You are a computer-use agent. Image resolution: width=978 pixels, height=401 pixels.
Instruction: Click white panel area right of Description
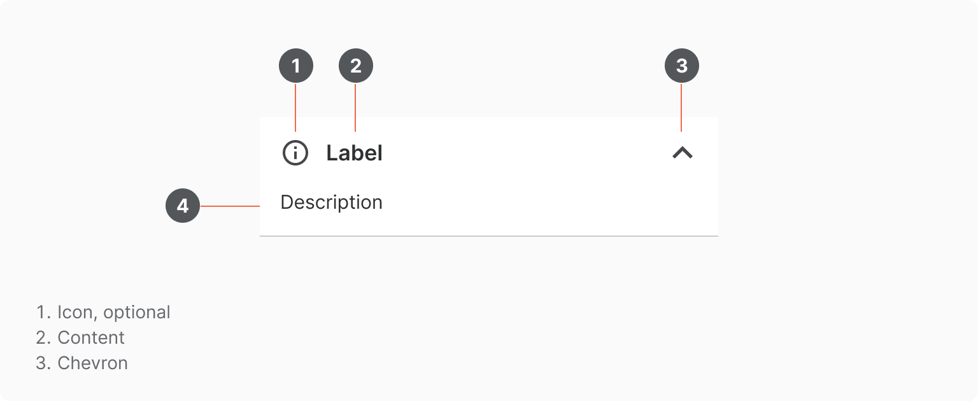point(550,202)
